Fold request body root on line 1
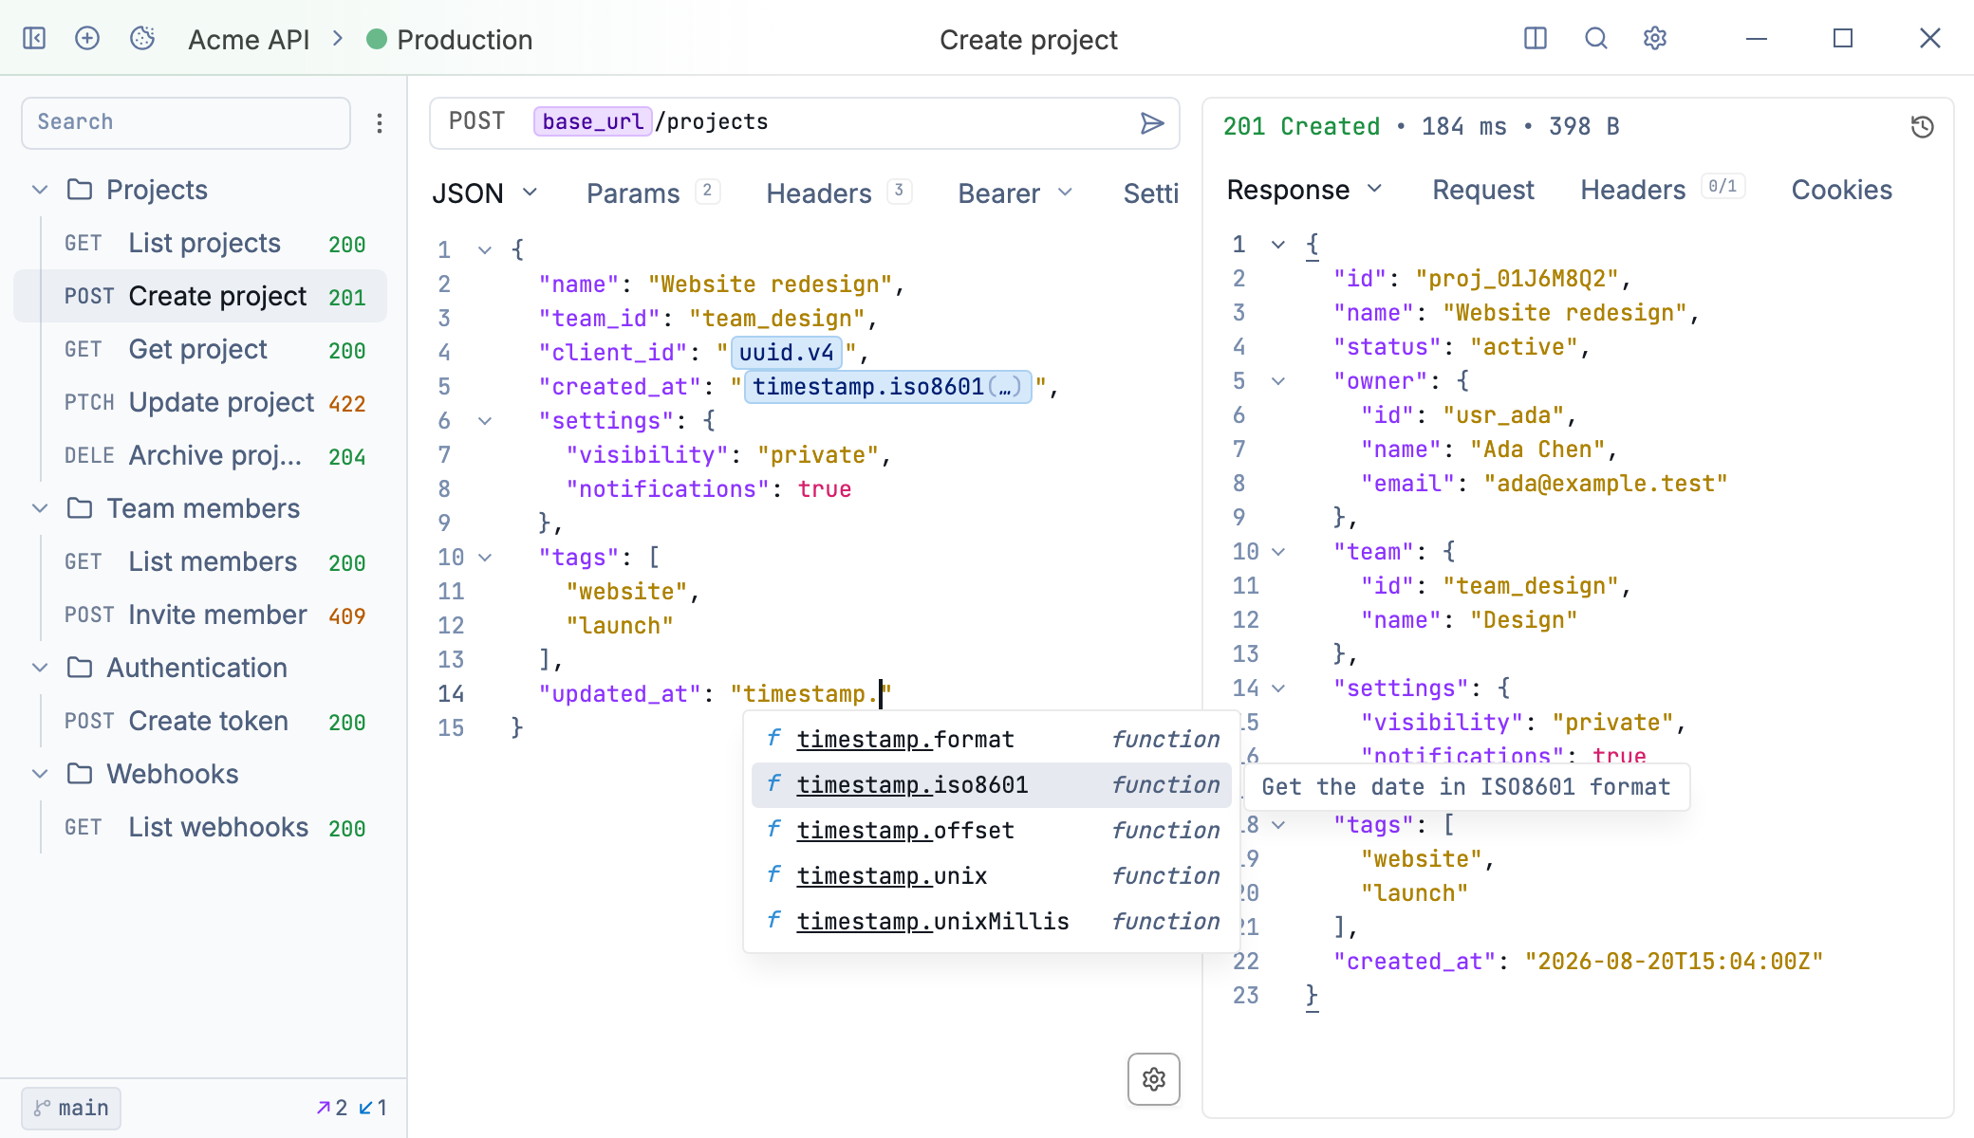 click(x=485, y=250)
